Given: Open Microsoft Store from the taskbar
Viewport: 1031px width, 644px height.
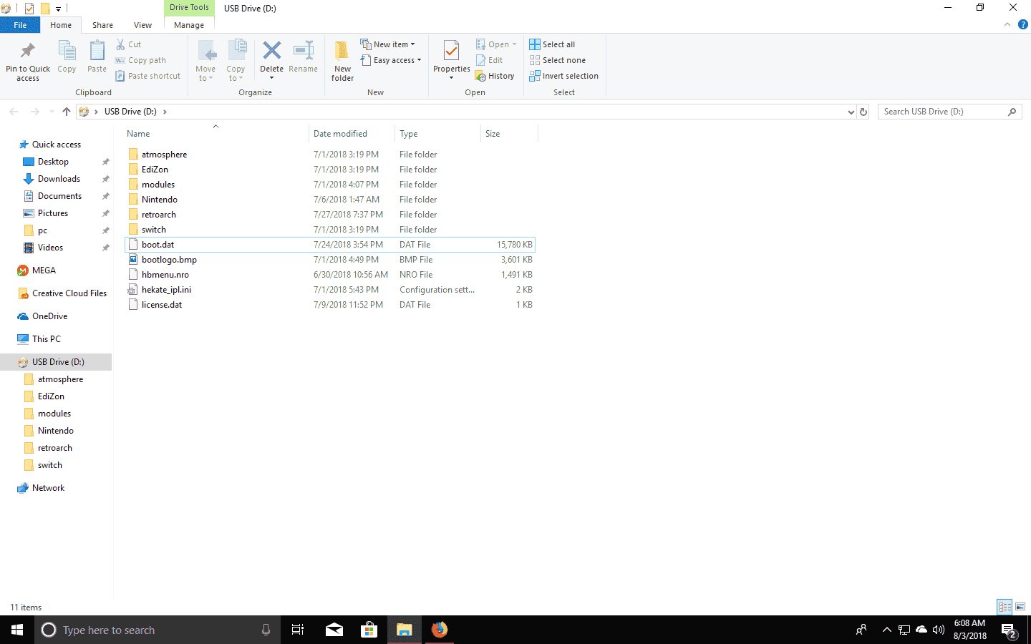Looking at the screenshot, I should [x=369, y=630].
